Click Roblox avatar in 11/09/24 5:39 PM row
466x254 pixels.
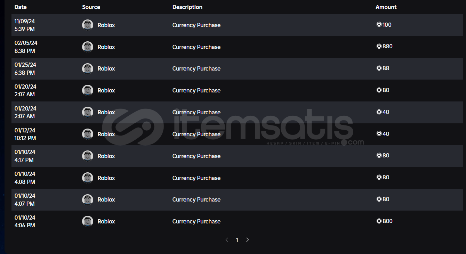click(x=88, y=25)
